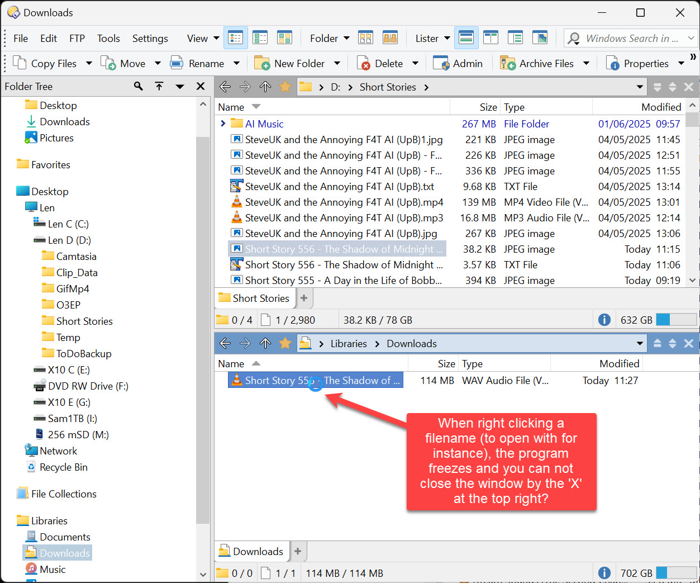Screen dimensions: 700x583
Task: Click the search icon in Folder Tree header
Action: [x=138, y=86]
